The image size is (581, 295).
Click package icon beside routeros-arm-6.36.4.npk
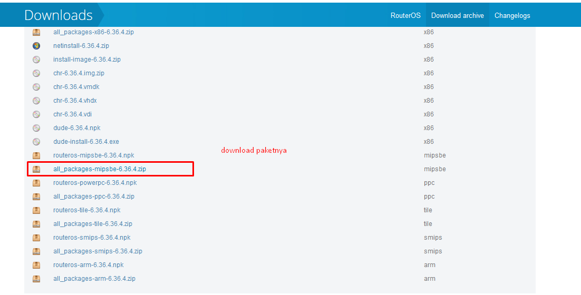[36, 265]
